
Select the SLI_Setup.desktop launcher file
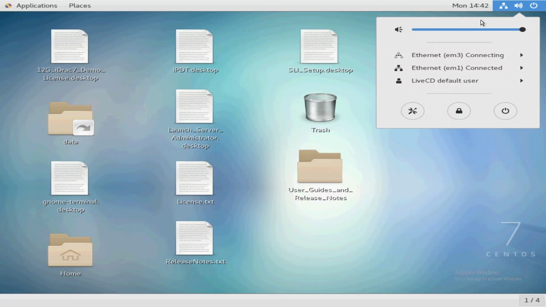(x=319, y=47)
